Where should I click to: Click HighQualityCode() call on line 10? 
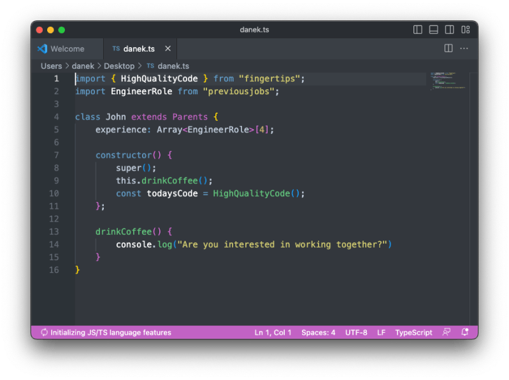(x=256, y=194)
